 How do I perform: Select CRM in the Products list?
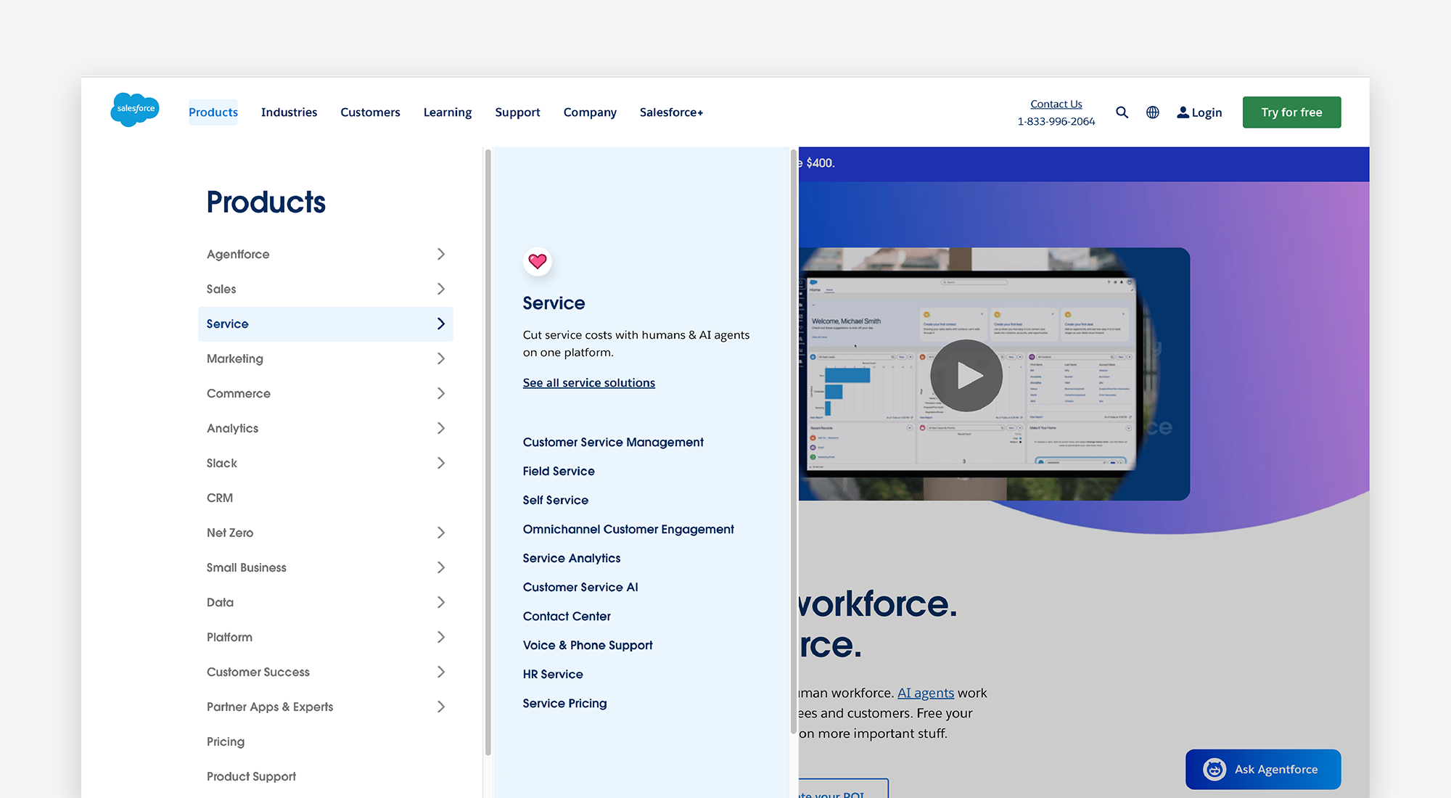click(x=326, y=498)
